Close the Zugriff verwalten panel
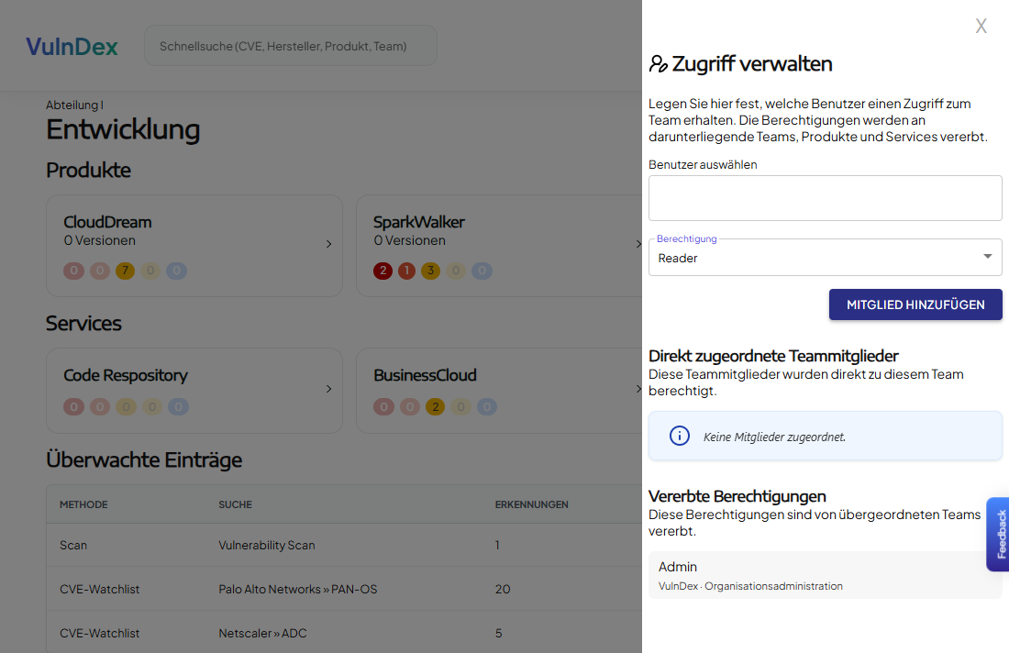1009x653 pixels. pyautogui.click(x=981, y=26)
